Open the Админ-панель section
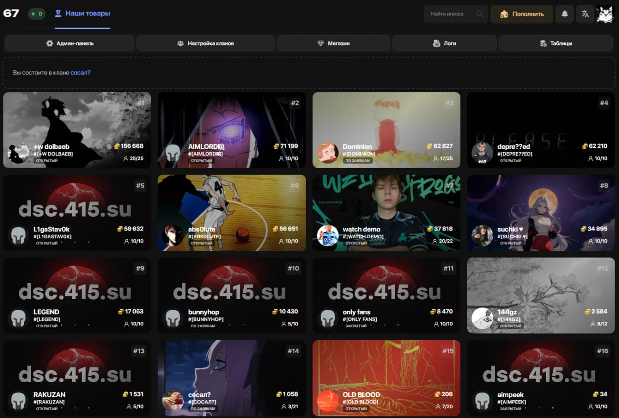 [70, 43]
